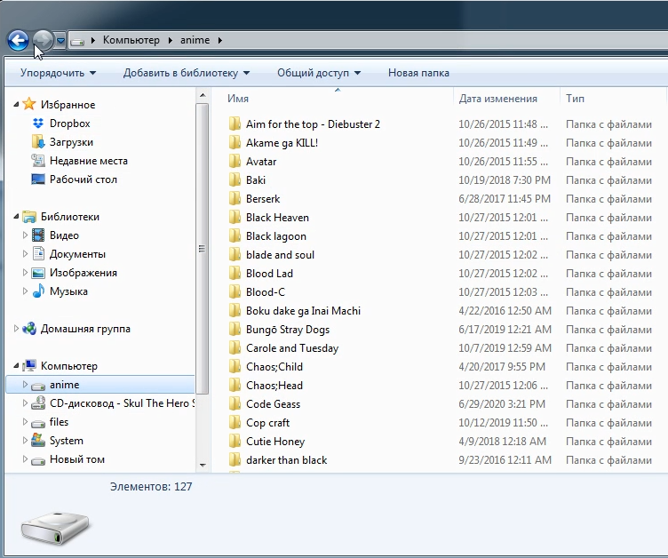This screenshot has height=558, width=668.
Task: Open the Общий доступ menu
Action: (319, 73)
